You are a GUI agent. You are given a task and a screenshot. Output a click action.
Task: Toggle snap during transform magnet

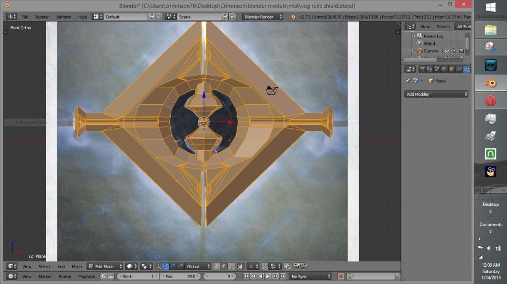[x=265, y=267]
